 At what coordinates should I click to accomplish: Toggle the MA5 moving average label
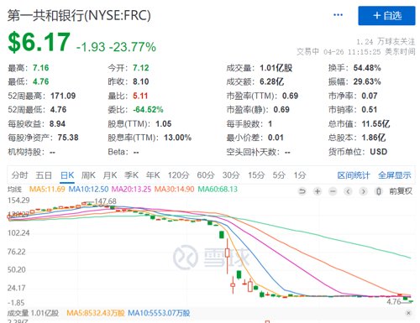(47, 190)
